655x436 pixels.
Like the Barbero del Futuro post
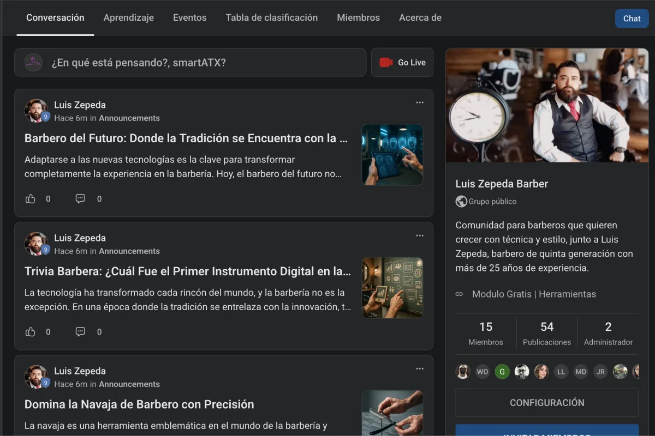tap(31, 199)
